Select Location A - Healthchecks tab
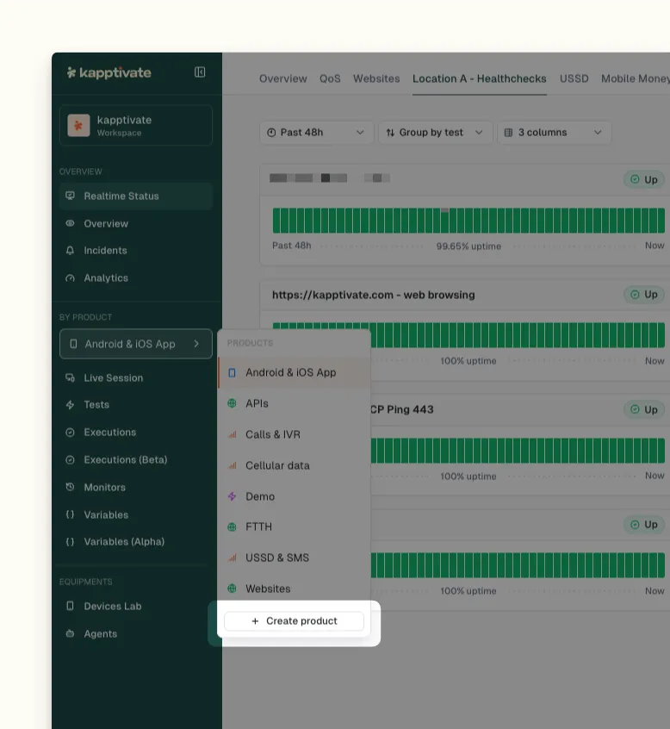Viewport: 670px width, 729px height. (480, 78)
